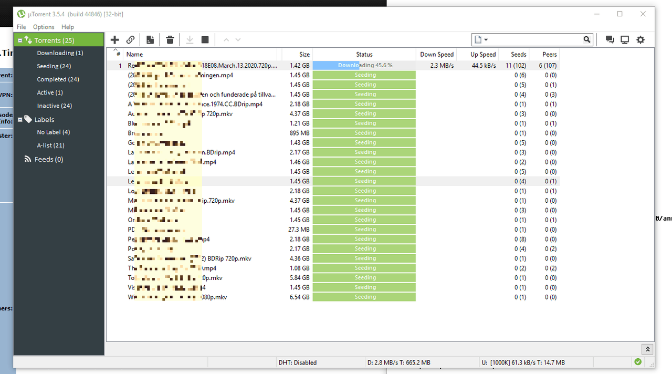Select Active (1) in sidebar
The image size is (672, 374).
click(x=50, y=92)
